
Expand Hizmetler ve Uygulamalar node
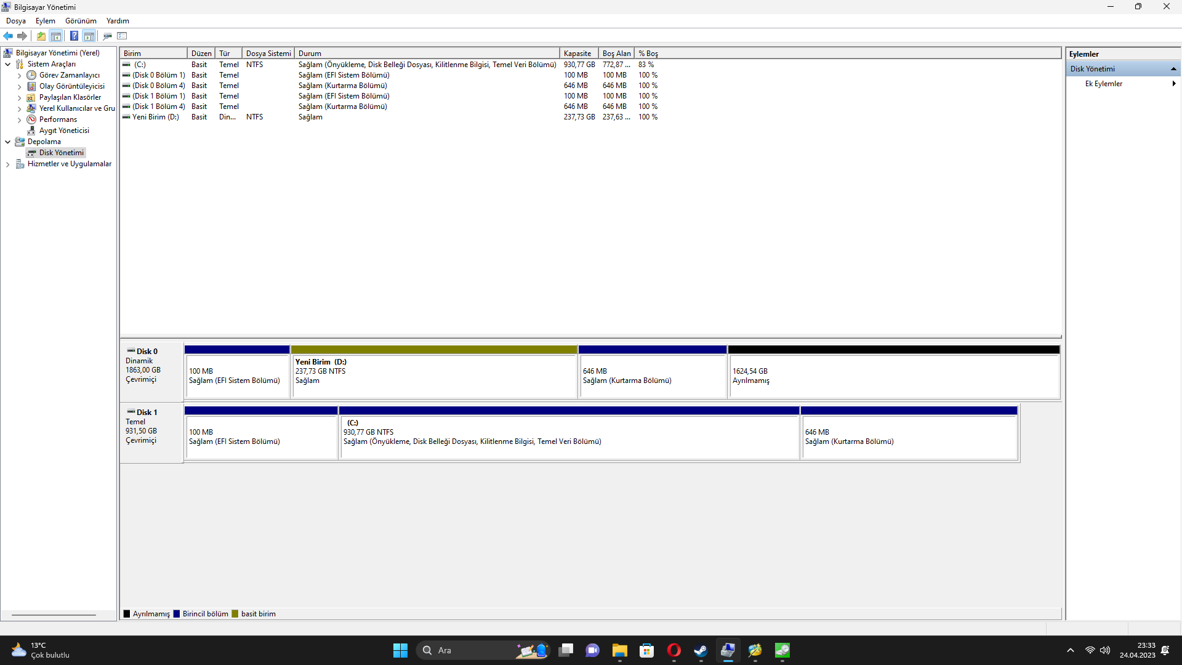7,164
